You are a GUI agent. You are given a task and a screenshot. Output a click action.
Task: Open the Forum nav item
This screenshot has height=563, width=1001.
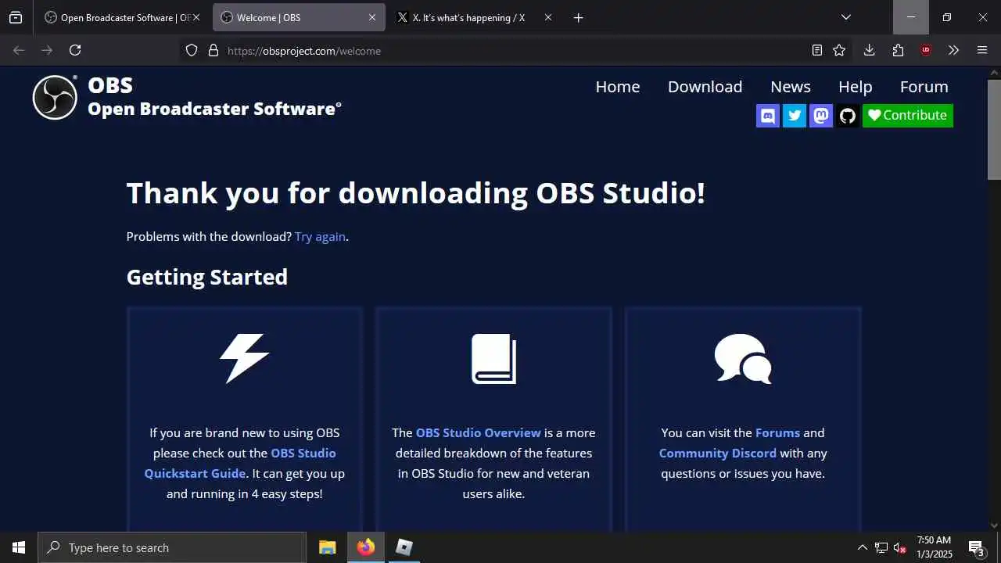[924, 87]
